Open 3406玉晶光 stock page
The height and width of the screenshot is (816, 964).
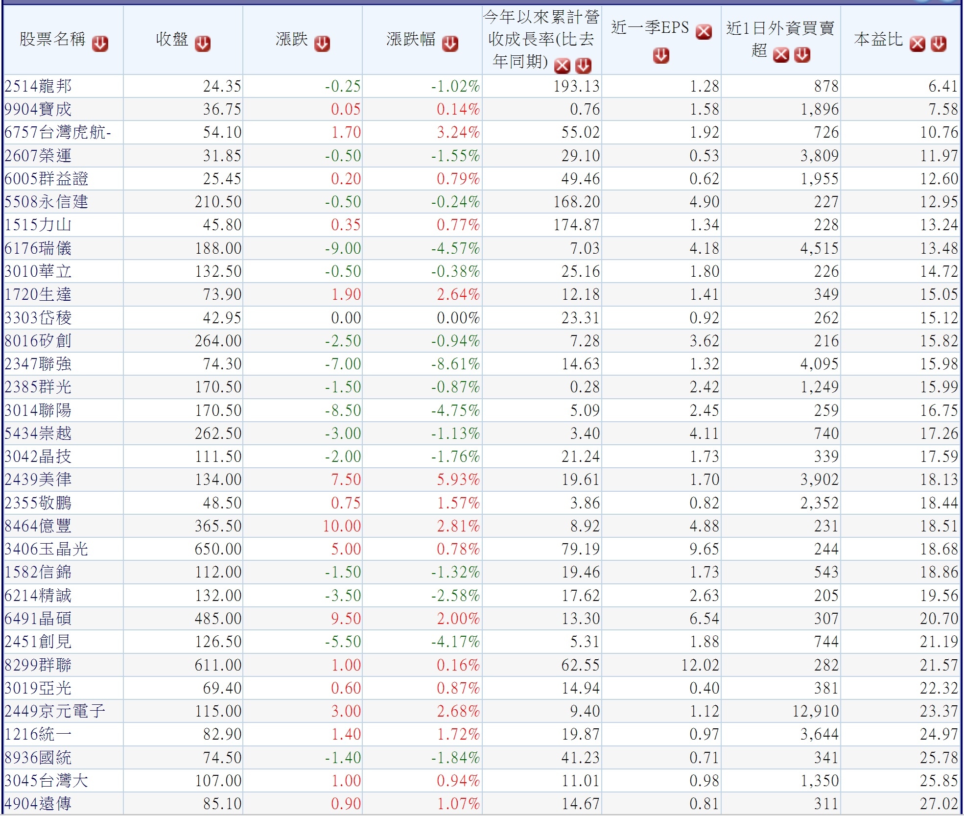[47, 549]
